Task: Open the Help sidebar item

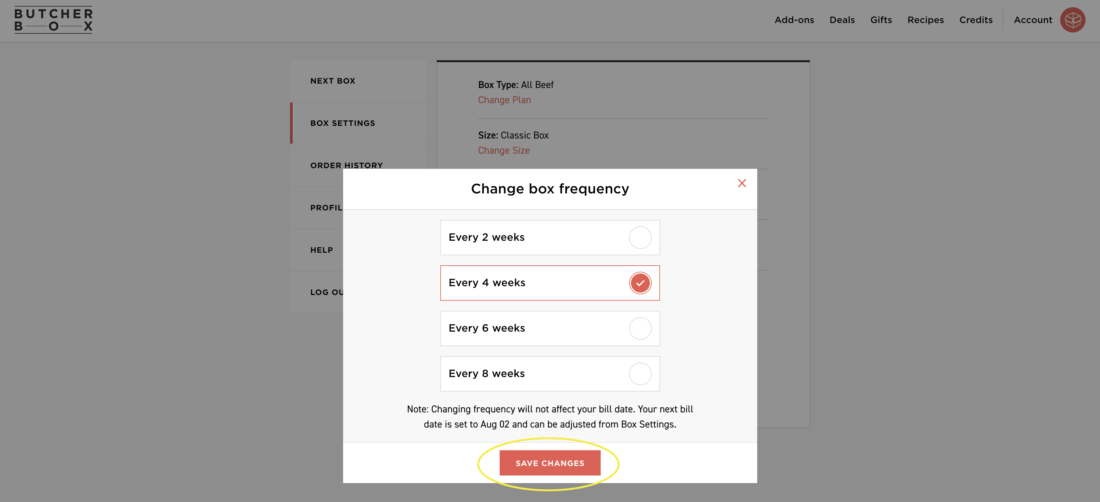Action: [322, 250]
